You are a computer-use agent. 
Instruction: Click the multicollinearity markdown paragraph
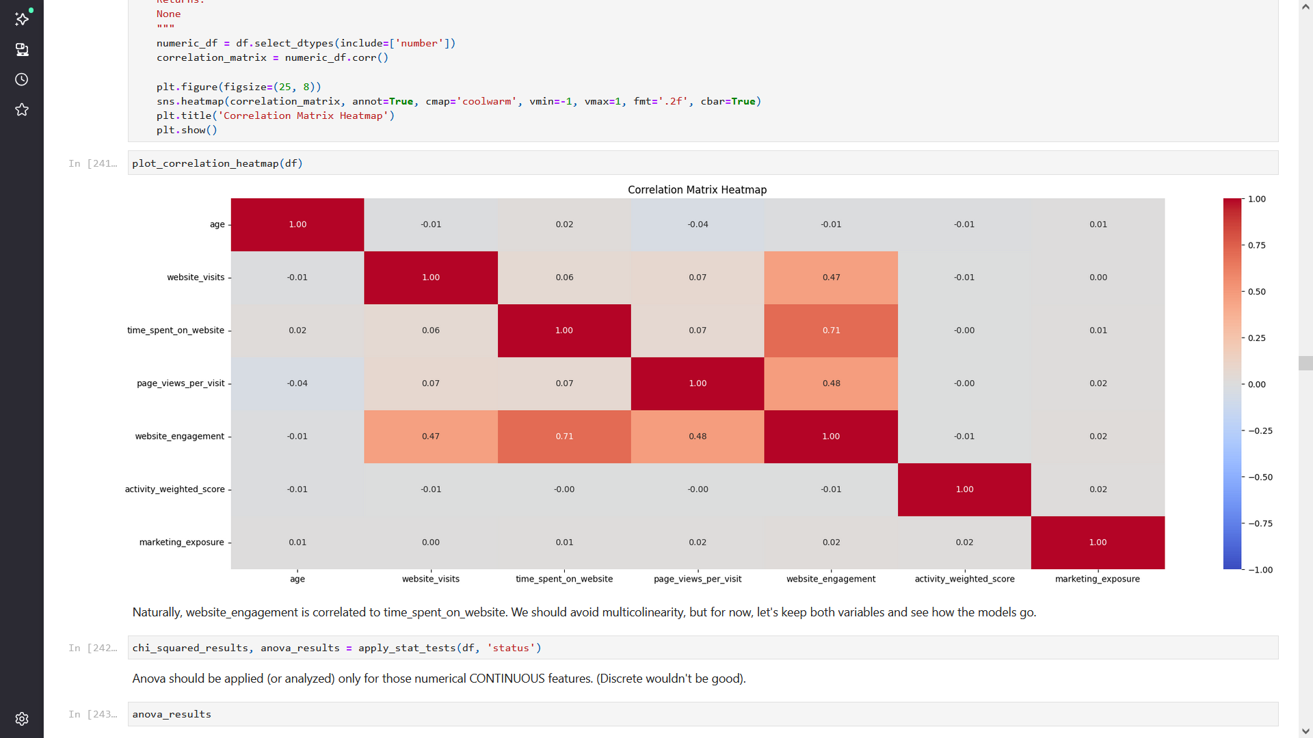(584, 612)
